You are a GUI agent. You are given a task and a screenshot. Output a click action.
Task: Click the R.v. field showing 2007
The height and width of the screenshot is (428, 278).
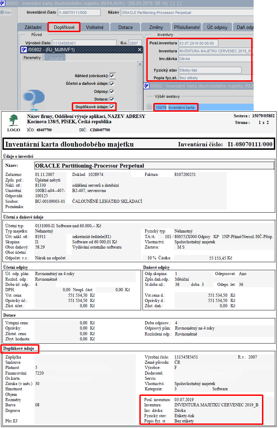[x=135, y=43]
